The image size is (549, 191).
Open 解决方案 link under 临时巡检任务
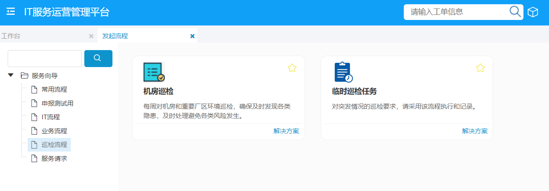(475, 131)
